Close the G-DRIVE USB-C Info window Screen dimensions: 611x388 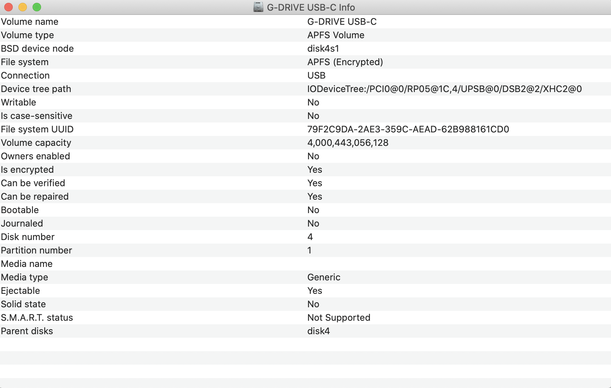(8, 7)
